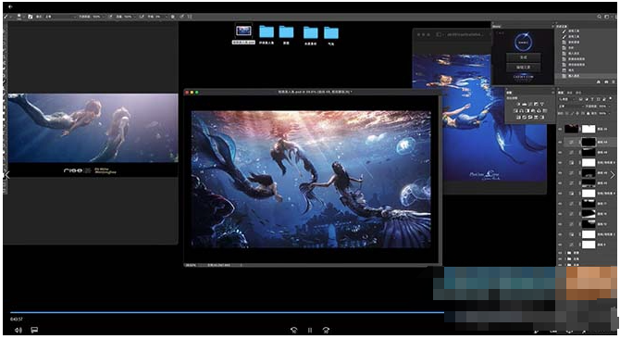Open the layer filter Kind dropdown
Screen dimensions: 620x339
566,99
